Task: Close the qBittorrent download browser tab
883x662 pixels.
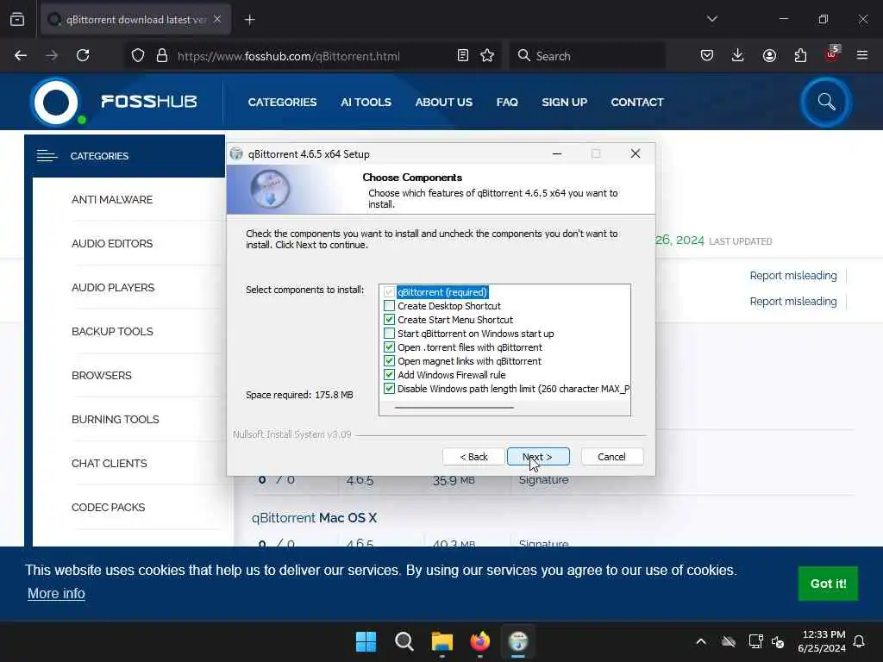Action: point(217,20)
